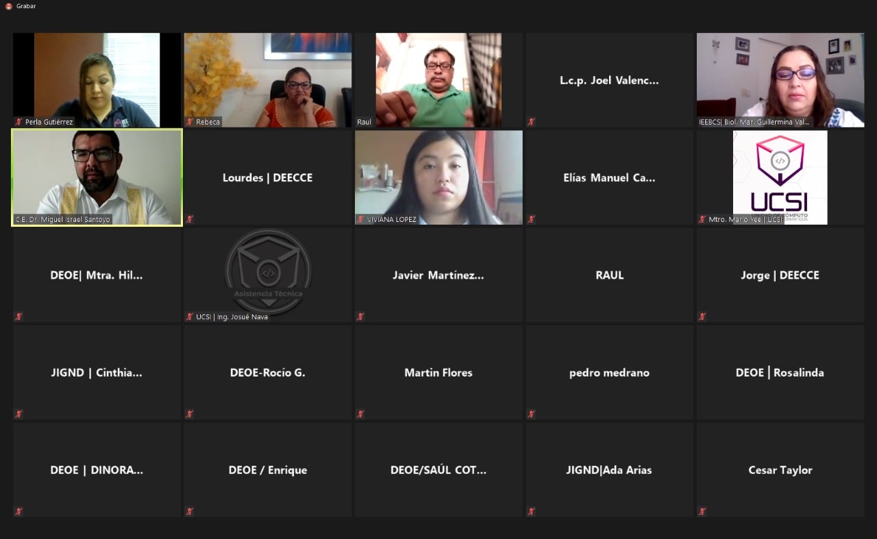Click muted mic icon in Cesar Taylor tile
This screenshot has width=877, height=539.
702,511
